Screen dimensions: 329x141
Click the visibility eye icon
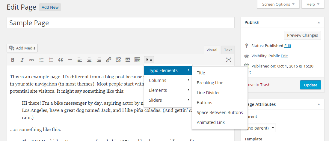[x=247, y=56]
